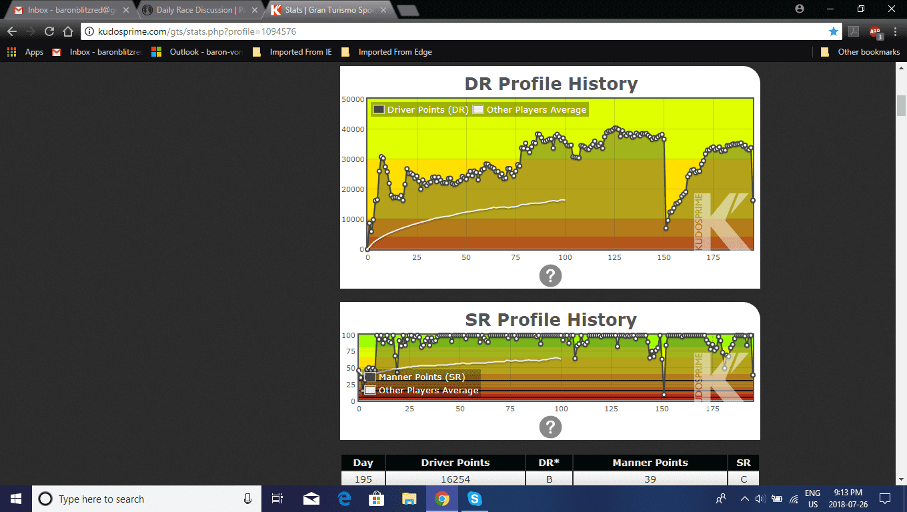Click the address bar showing kudosprime.com URL
Viewport: 907px width, 512px height.
[453, 31]
